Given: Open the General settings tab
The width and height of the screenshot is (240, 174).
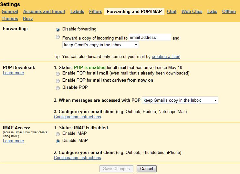Looking at the screenshot, I should click(10, 12).
